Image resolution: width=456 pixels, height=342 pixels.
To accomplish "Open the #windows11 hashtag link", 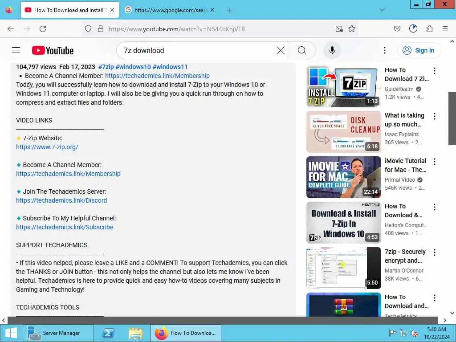I will click(170, 67).
